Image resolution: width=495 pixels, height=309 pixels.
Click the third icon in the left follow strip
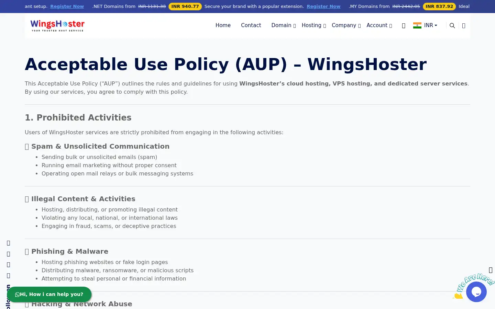pos(9,265)
